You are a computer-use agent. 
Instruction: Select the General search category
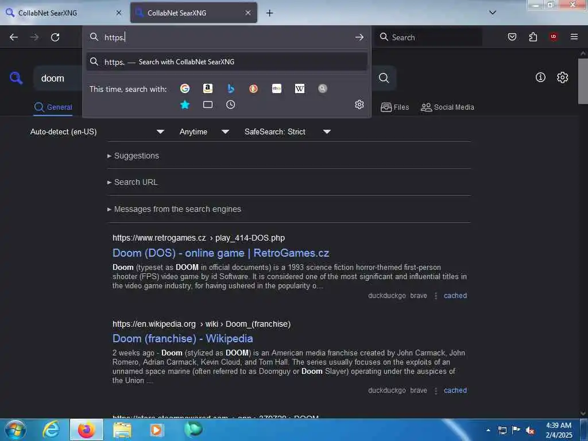pos(53,107)
